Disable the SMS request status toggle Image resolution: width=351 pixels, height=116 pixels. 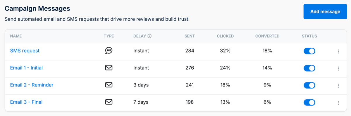[x=309, y=51]
